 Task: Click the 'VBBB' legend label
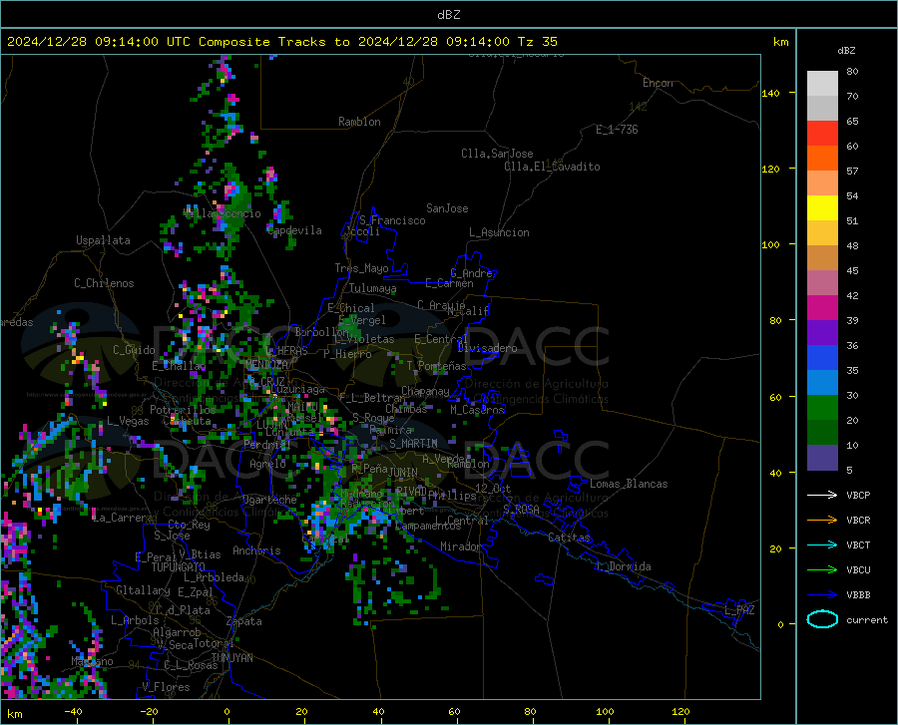[858, 594]
